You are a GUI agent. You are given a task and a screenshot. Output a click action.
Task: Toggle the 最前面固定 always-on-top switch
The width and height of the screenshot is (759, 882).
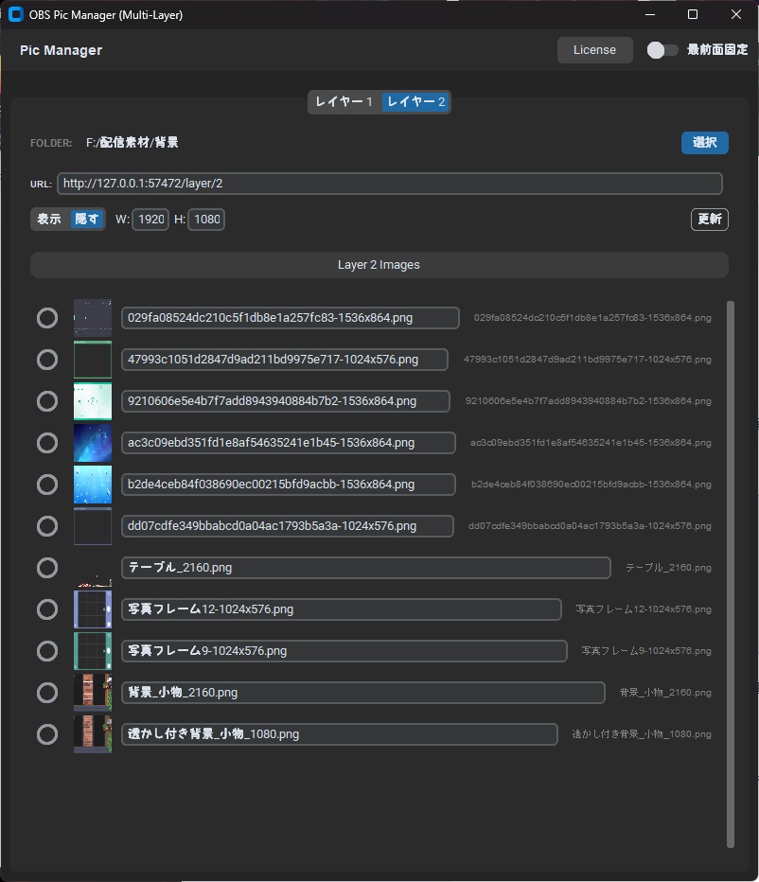[x=662, y=50]
